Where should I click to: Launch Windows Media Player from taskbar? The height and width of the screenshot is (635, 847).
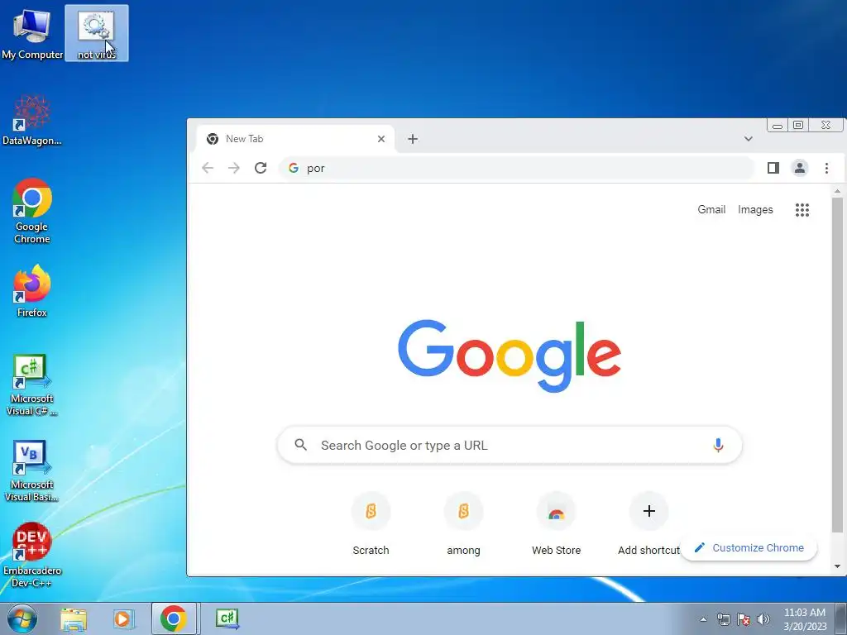point(122,618)
